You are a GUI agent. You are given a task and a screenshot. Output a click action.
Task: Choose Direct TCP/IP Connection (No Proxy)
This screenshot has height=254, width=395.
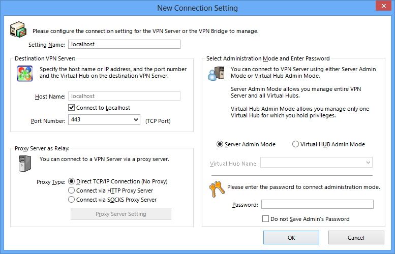pos(72,181)
